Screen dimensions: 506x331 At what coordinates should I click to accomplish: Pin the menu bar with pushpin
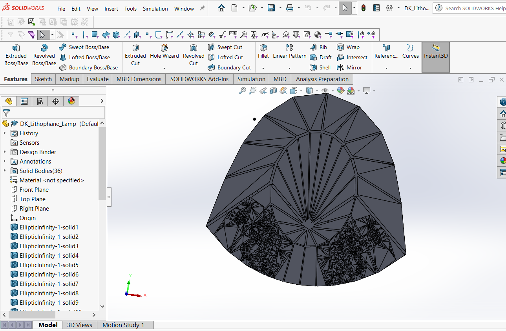tap(203, 8)
